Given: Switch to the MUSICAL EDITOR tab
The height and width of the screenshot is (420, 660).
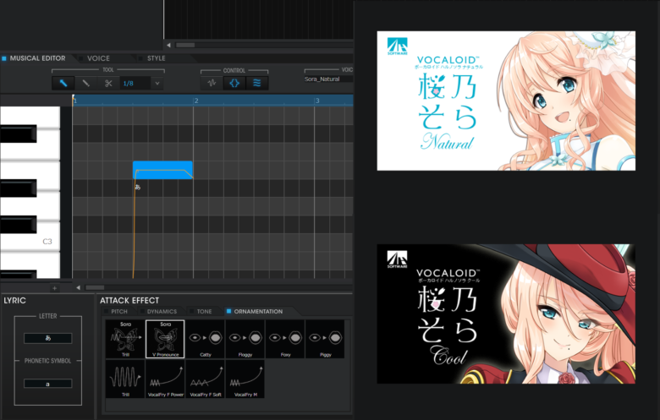Looking at the screenshot, I should [37, 58].
